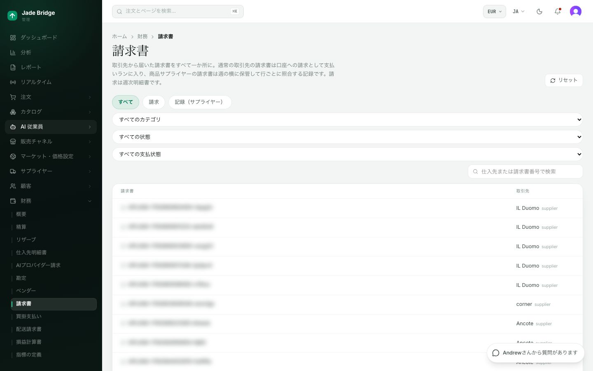Image resolution: width=593 pixels, height=371 pixels.
Task: Click the 注文 cart icon
Action: [x=13, y=97]
